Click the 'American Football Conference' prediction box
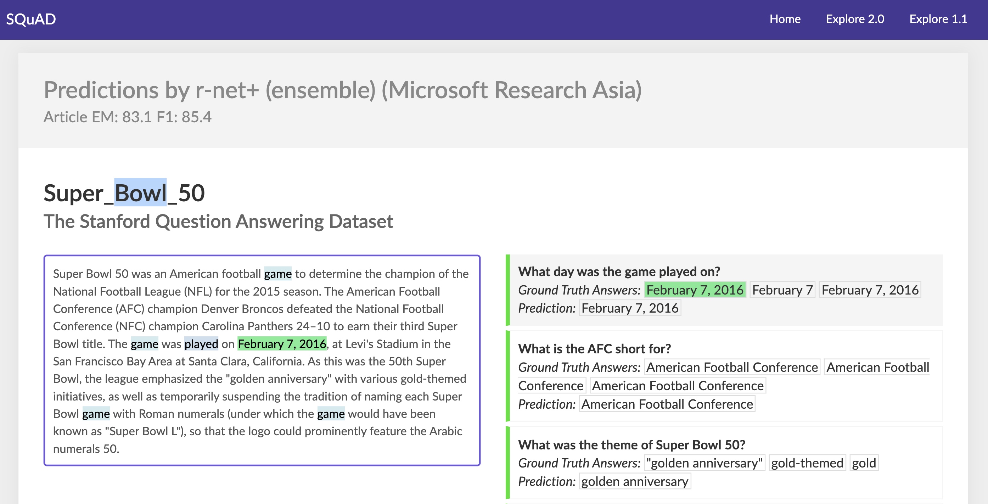 point(667,404)
